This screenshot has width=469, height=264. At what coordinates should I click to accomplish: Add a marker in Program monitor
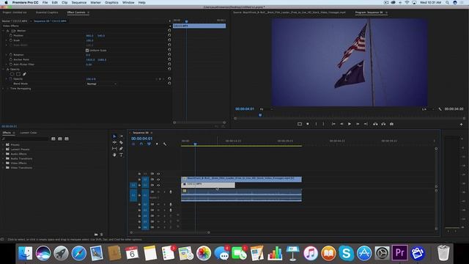(x=308, y=124)
